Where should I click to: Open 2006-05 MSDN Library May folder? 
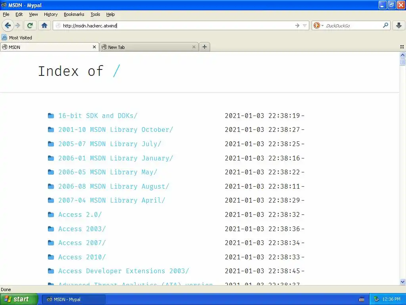[x=107, y=172]
